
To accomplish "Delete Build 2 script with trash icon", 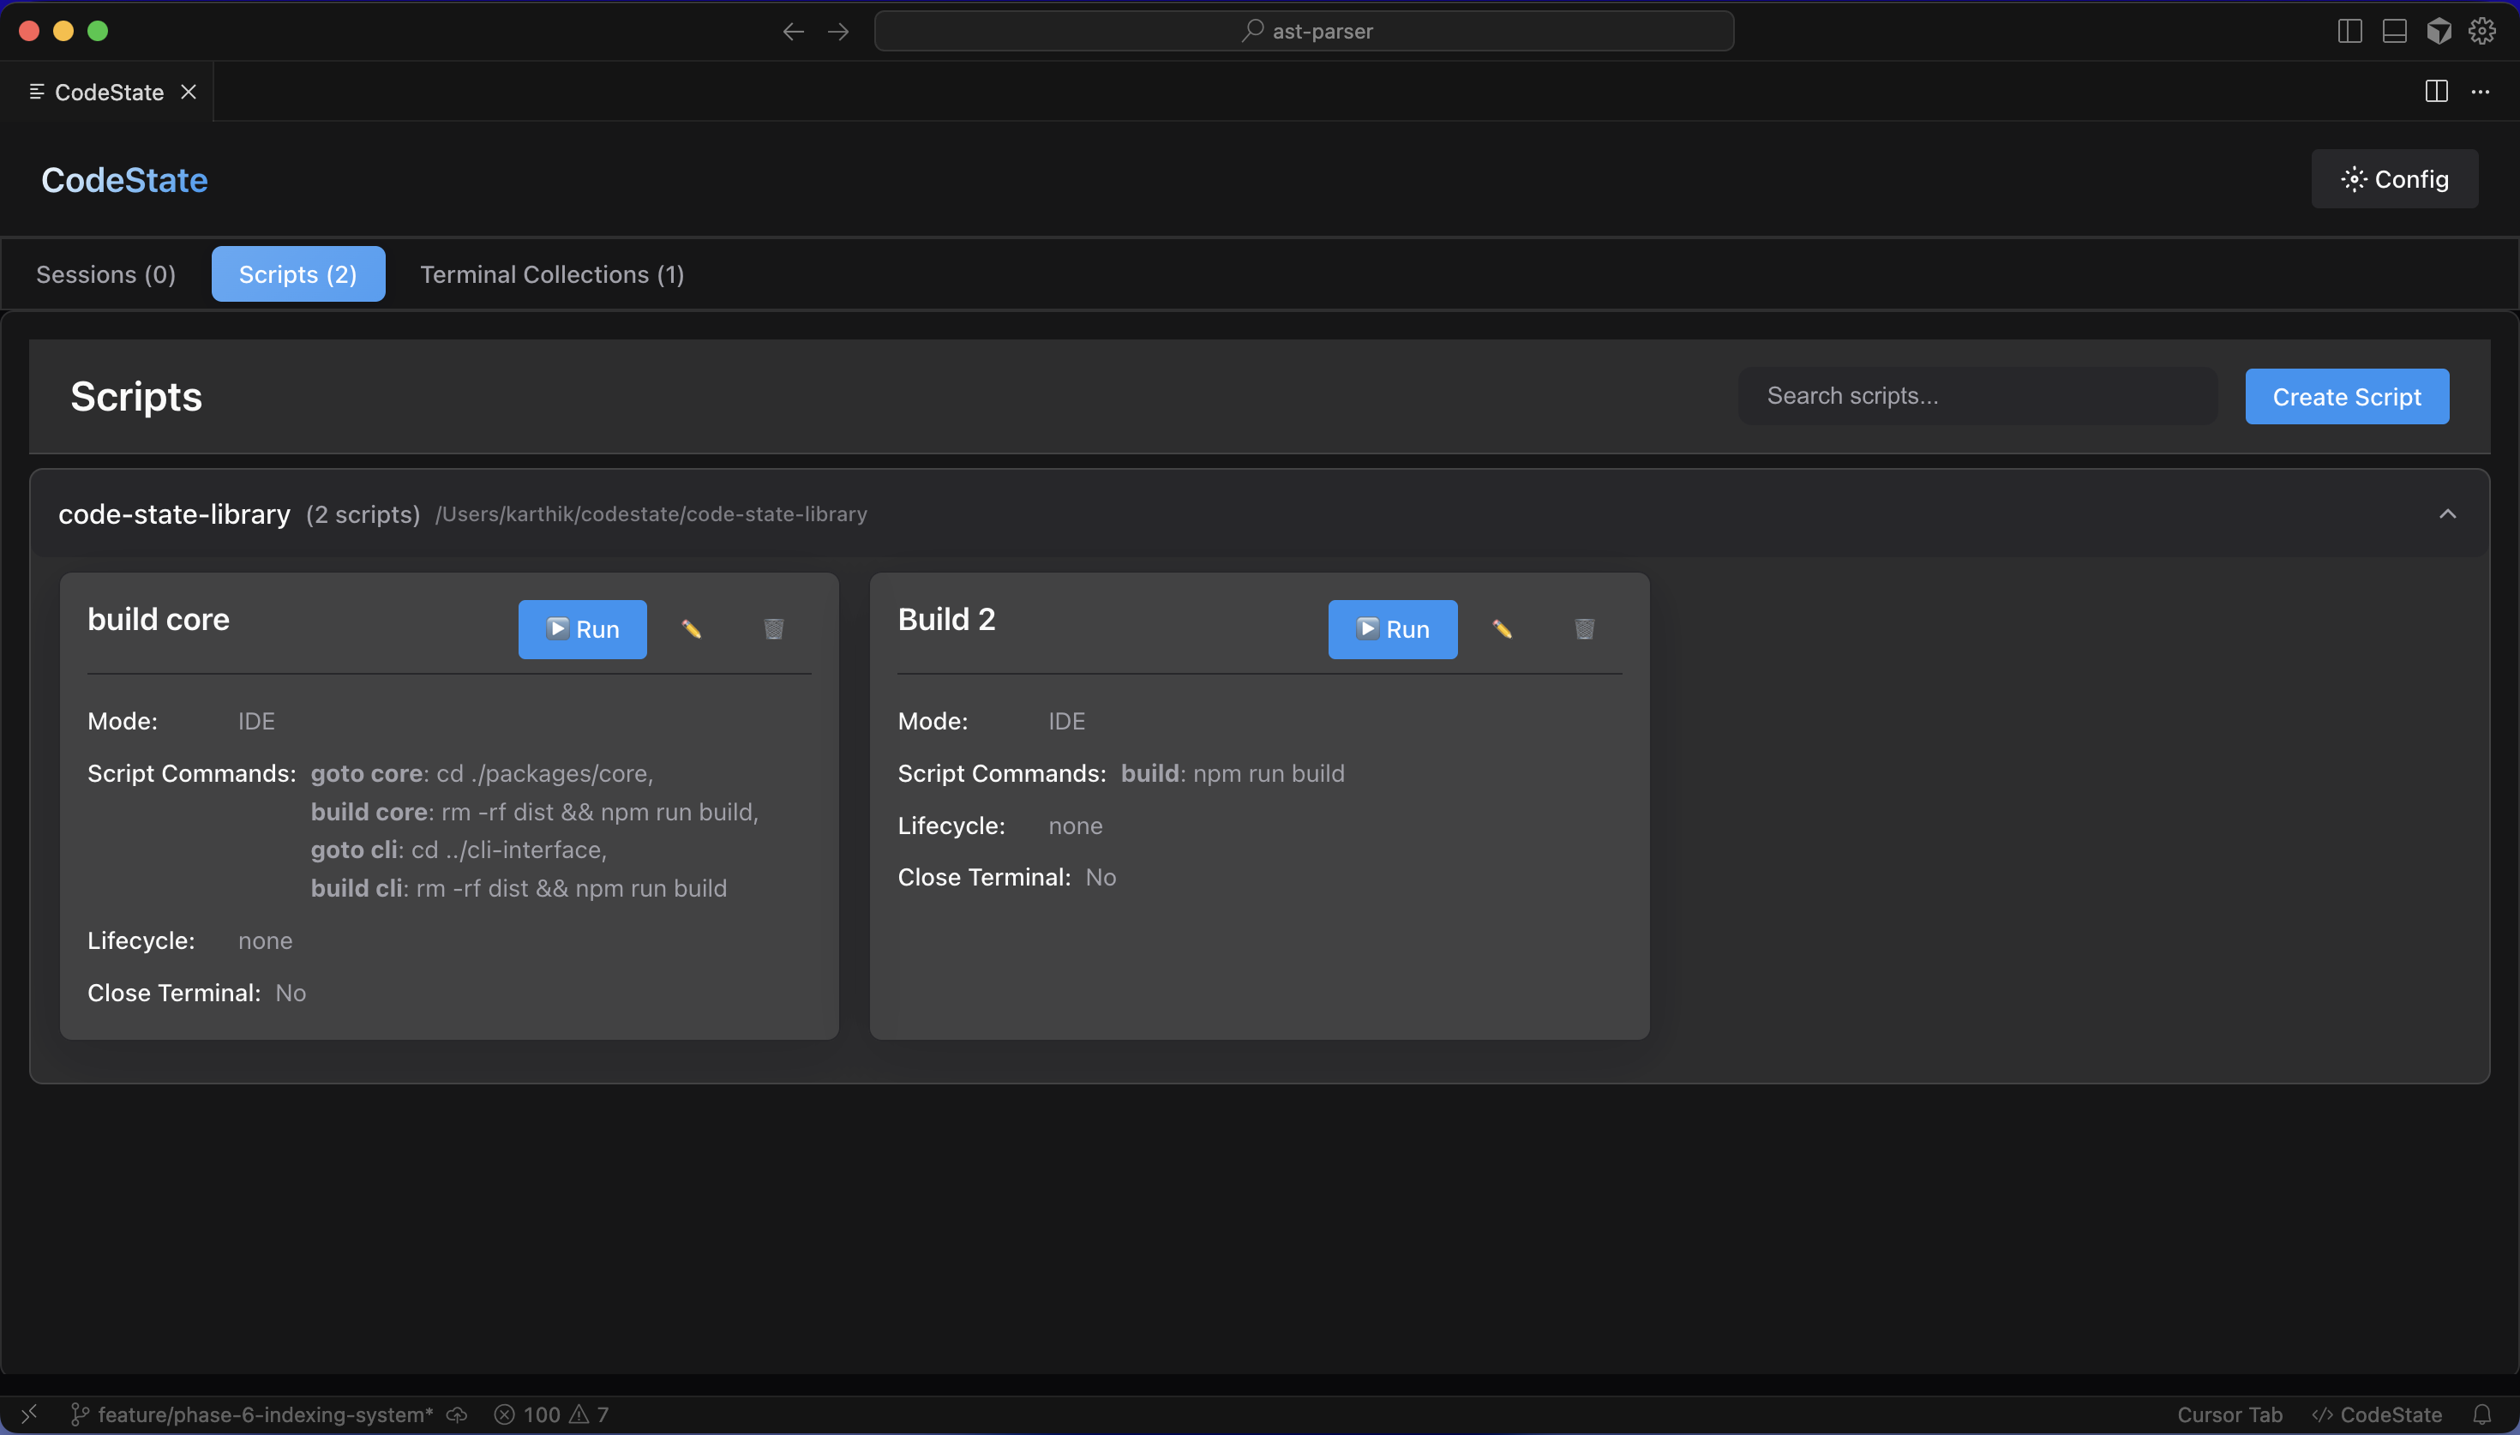I will point(1583,629).
